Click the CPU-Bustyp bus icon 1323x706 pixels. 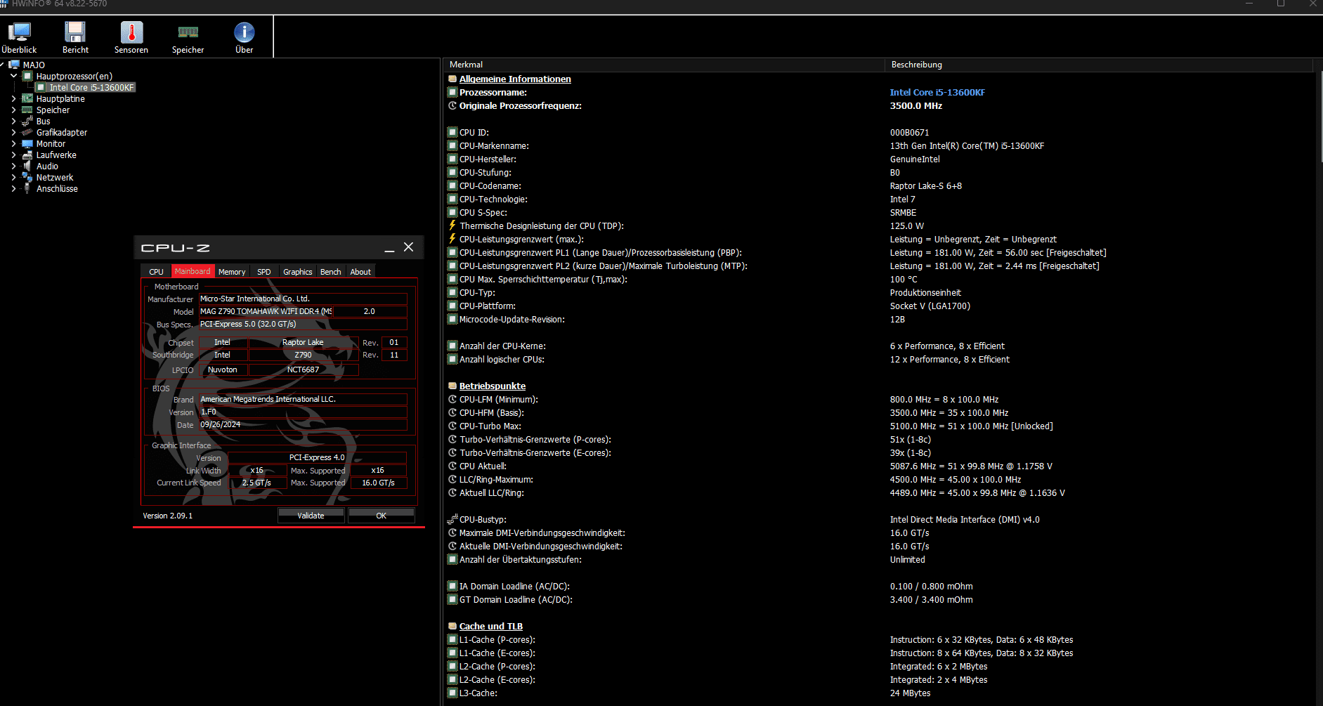pyautogui.click(x=452, y=519)
